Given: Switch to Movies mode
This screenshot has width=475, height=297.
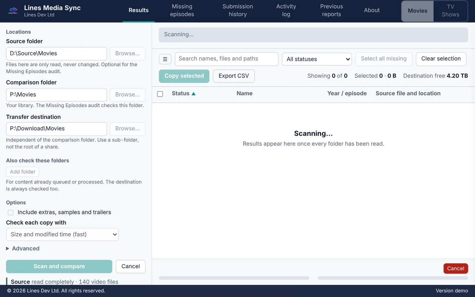Looking at the screenshot, I should tap(417, 11).
